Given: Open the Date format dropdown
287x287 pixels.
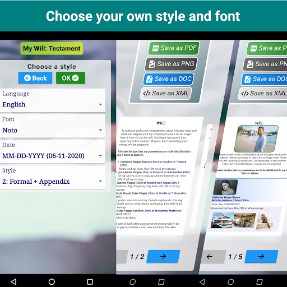Looking at the screenshot, I should click(x=53, y=152).
